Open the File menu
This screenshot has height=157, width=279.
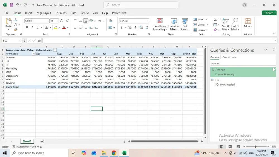(6, 13)
